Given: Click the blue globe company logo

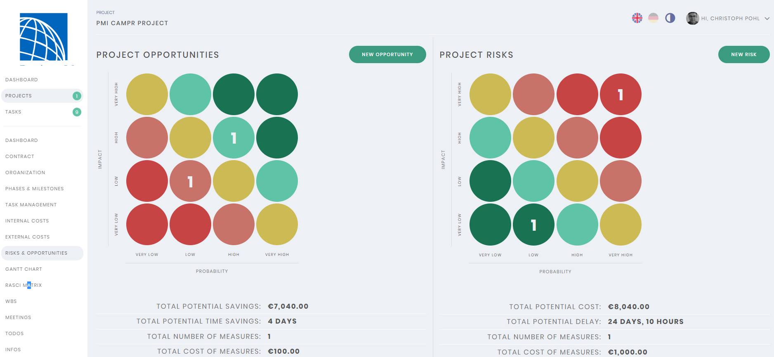Looking at the screenshot, I should pyautogui.click(x=44, y=37).
